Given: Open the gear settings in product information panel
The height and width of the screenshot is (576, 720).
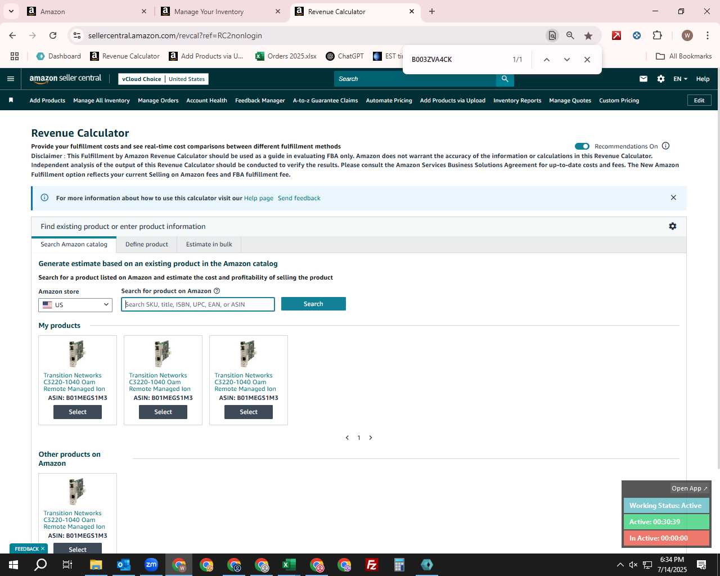Looking at the screenshot, I should tap(673, 226).
